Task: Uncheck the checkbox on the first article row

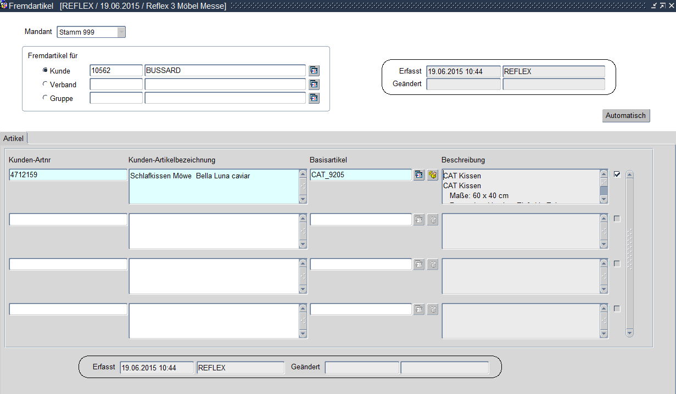Action: (617, 175)
